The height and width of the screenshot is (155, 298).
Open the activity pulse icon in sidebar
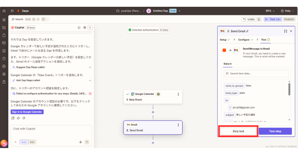(4, 66)
